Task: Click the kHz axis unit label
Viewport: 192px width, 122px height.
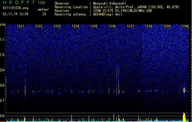Action: click(x=3, y=25)
